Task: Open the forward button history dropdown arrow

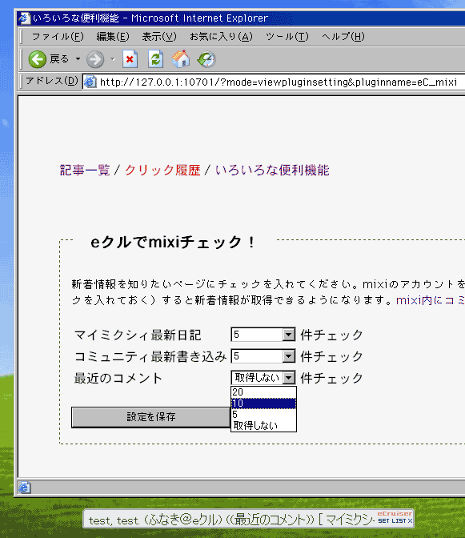Action: [113, 59]
